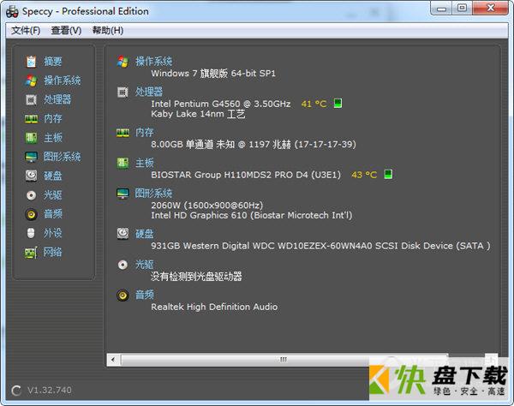Click the RAM icon in summary panel
Image resolution: width=514 pixels, height=406 pixels.
(123, 133)
